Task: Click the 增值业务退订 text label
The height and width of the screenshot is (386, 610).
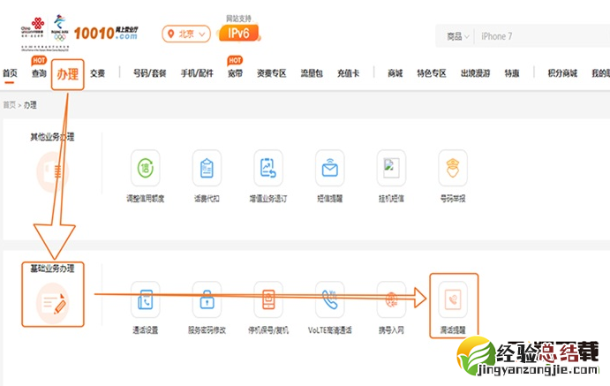Action: [268, 199]
